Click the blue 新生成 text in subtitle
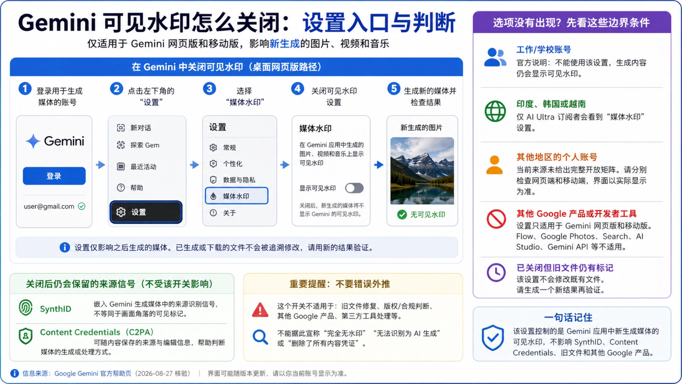 coord(284,44)
